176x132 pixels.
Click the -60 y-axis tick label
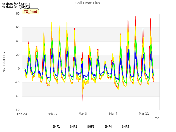click(x=17, y=110)
